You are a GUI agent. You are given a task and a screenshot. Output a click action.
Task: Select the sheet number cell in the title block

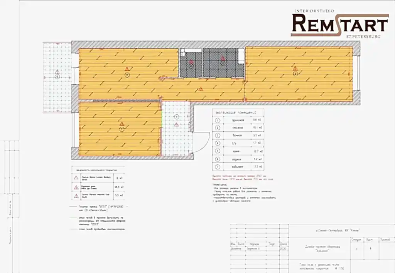(x=371, y=249)
